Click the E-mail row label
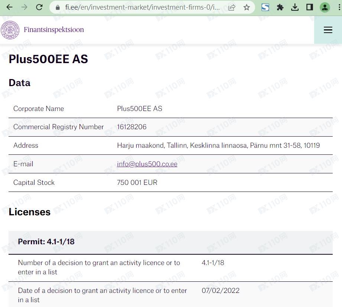 (x=23, y=164)
